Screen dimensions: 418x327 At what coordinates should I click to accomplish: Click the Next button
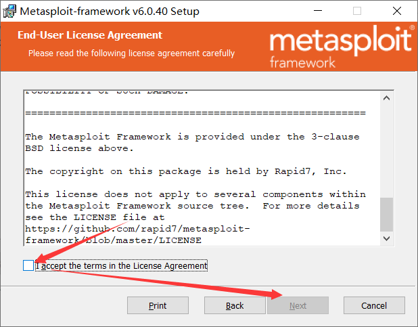(x=298, y=305)
